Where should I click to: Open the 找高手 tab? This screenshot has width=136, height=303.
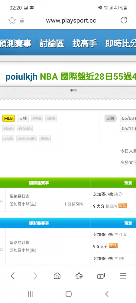click(85, 43)
